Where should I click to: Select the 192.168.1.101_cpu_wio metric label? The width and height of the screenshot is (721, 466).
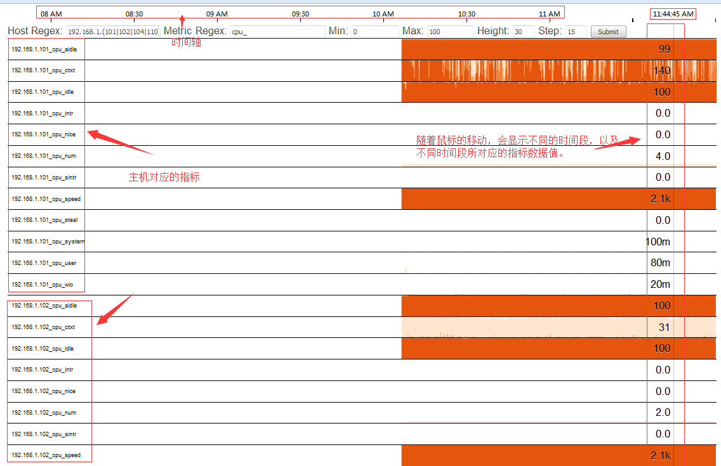click(43, 285)
